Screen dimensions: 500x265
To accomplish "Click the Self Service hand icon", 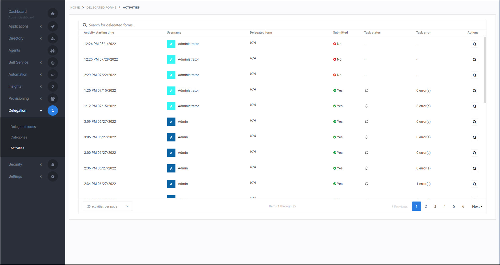I will tap(53, 63).
